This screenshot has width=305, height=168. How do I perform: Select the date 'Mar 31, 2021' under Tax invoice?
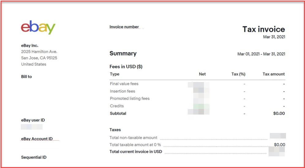click(274, 37)
